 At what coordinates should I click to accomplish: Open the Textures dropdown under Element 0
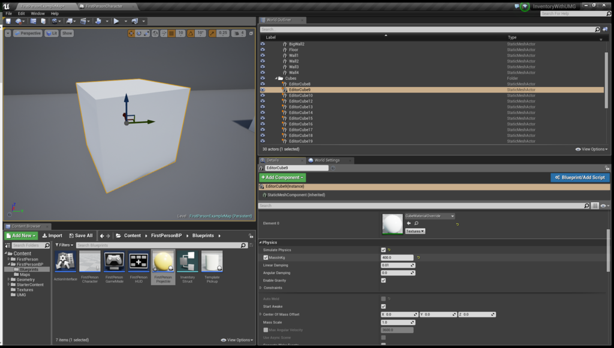coord(415,231)
